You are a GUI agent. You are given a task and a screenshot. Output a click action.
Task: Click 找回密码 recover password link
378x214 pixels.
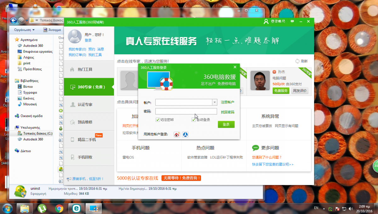point(227,112)
